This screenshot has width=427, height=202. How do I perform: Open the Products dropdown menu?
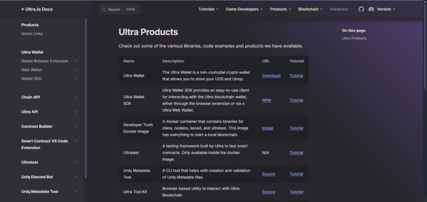(281, 9)
